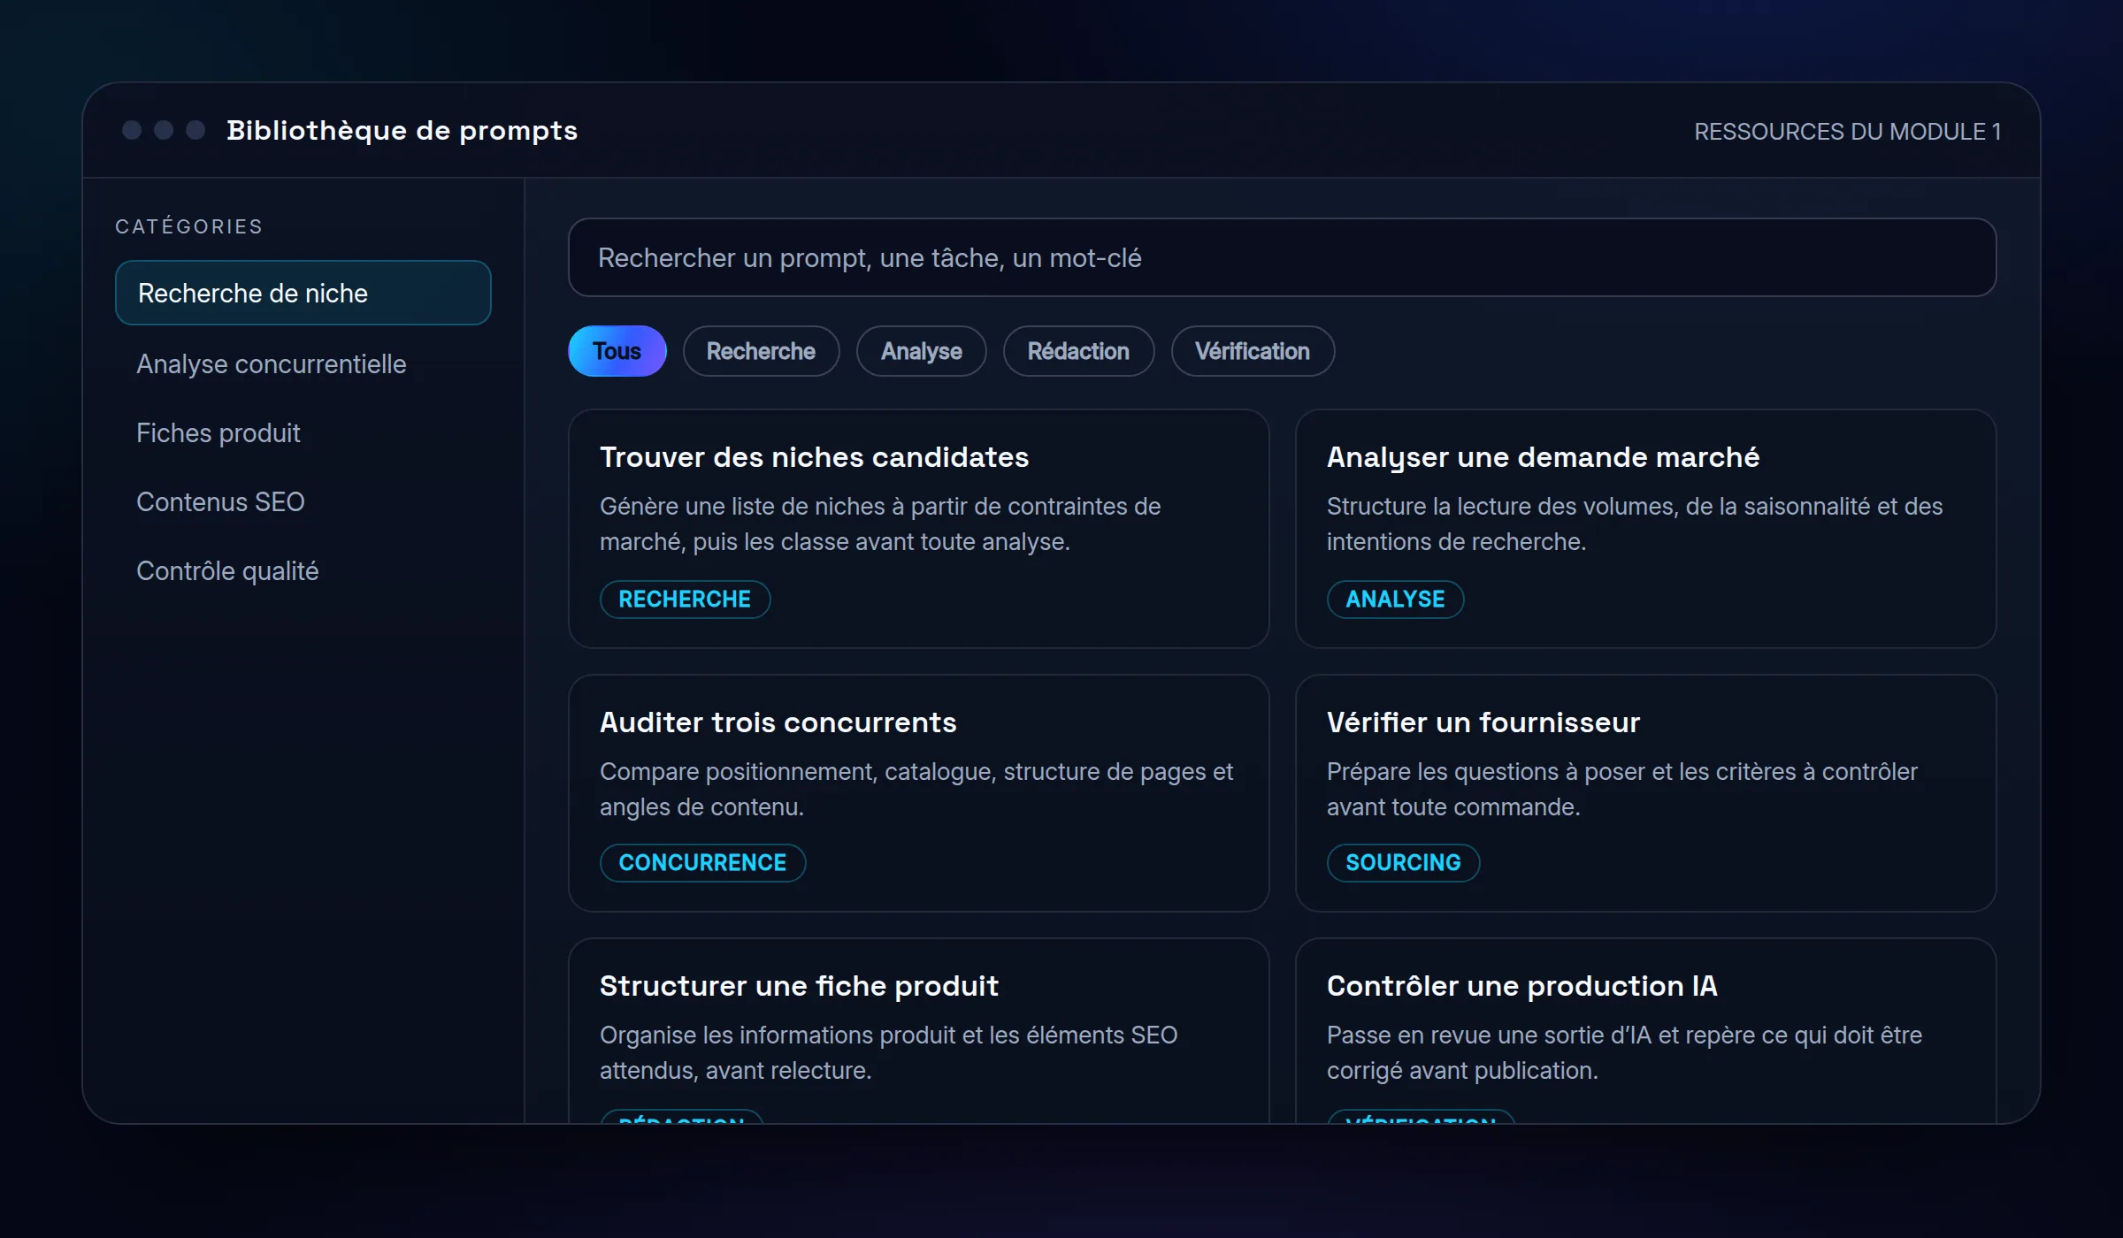This screenshot has width=2123, height=1238.
Task: Open the Auditer trois concurrents card
Action: [x=918, y=792]
